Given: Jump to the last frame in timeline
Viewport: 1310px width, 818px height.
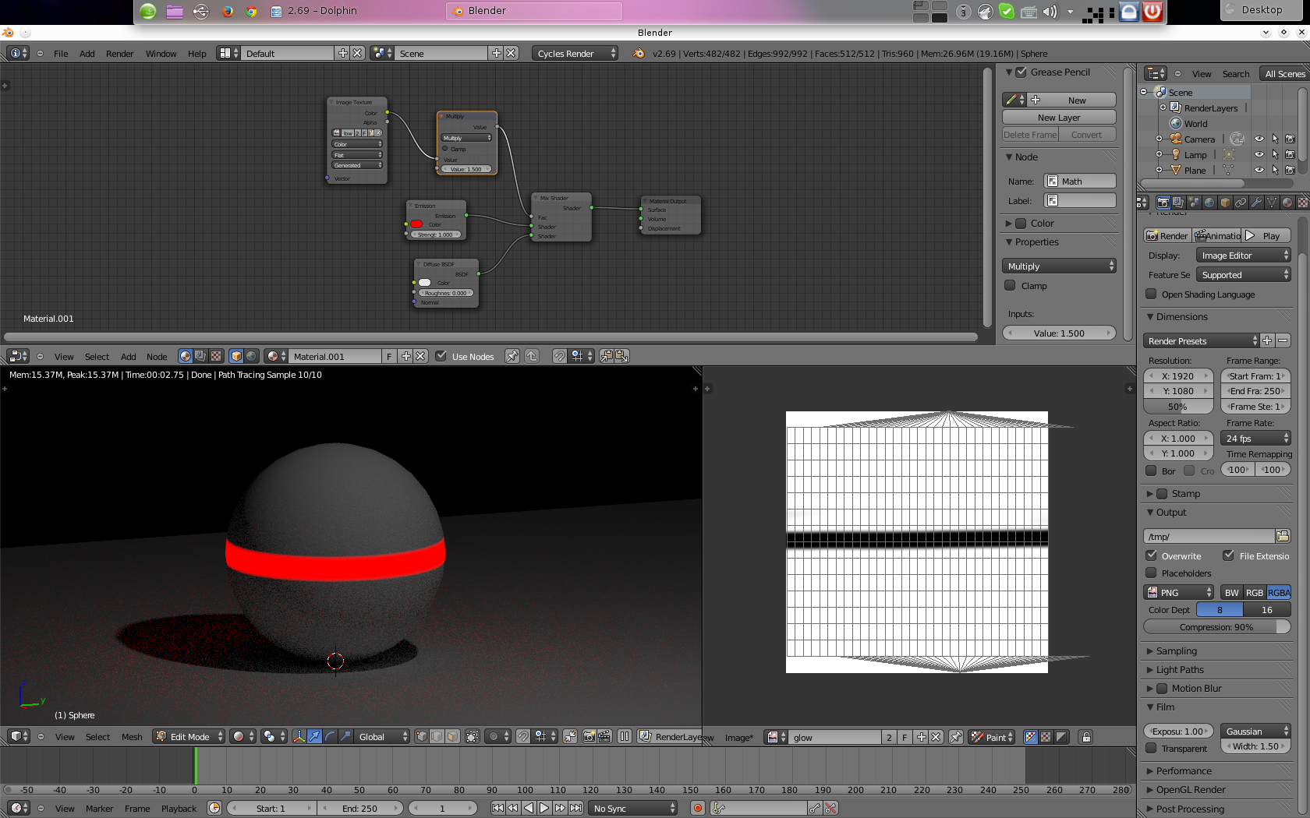Looking at the screenshot, I should [575, 809].
